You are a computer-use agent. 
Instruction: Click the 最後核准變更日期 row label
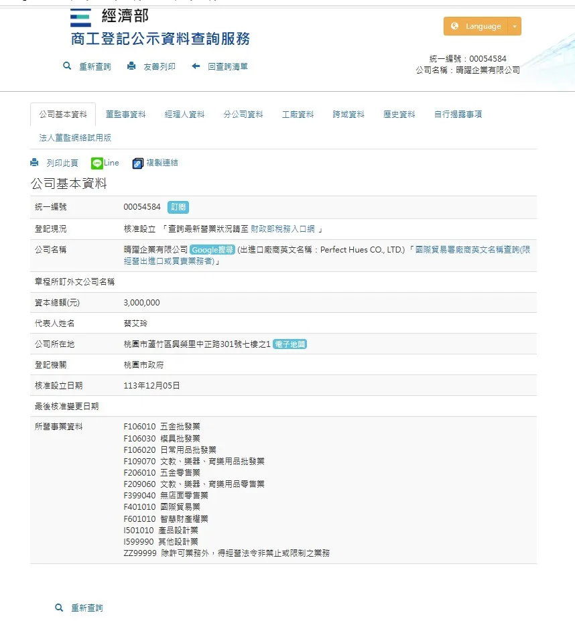coord(66,407)
